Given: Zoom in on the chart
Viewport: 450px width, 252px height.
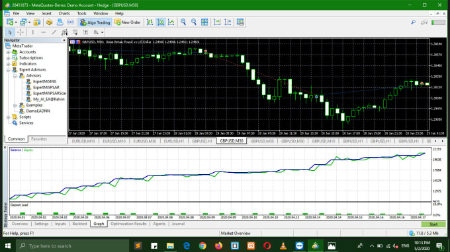Looking at the screenshot, I should coord(183,22).
